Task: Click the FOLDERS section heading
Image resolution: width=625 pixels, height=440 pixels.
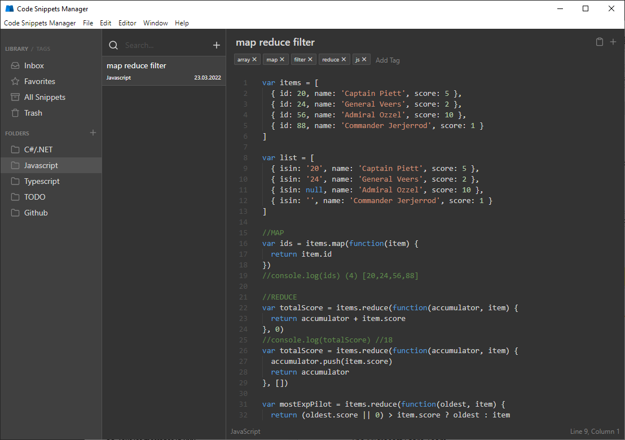Action: tap(17, 133)
